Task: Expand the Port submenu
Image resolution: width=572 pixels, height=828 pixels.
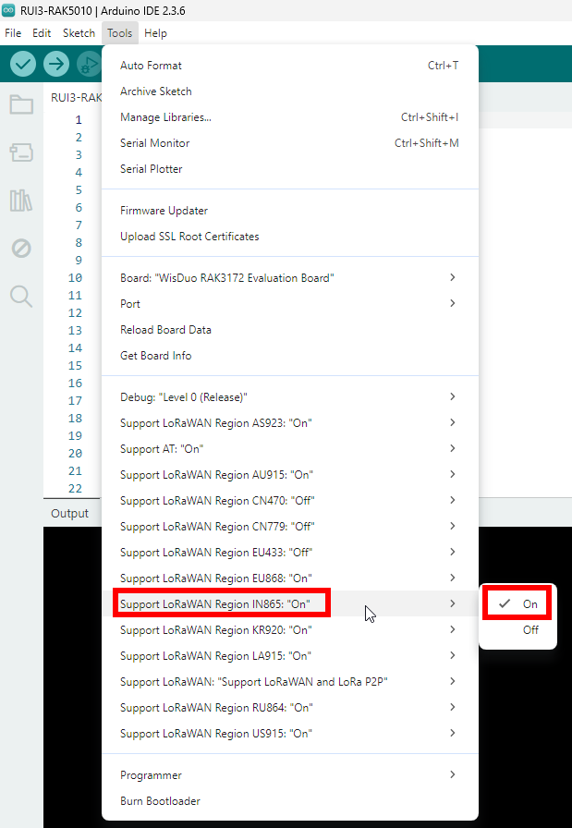Action: 289,303
